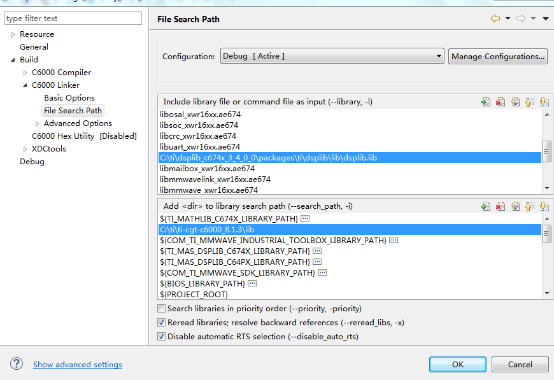Select the General tree item

[34, 47]
